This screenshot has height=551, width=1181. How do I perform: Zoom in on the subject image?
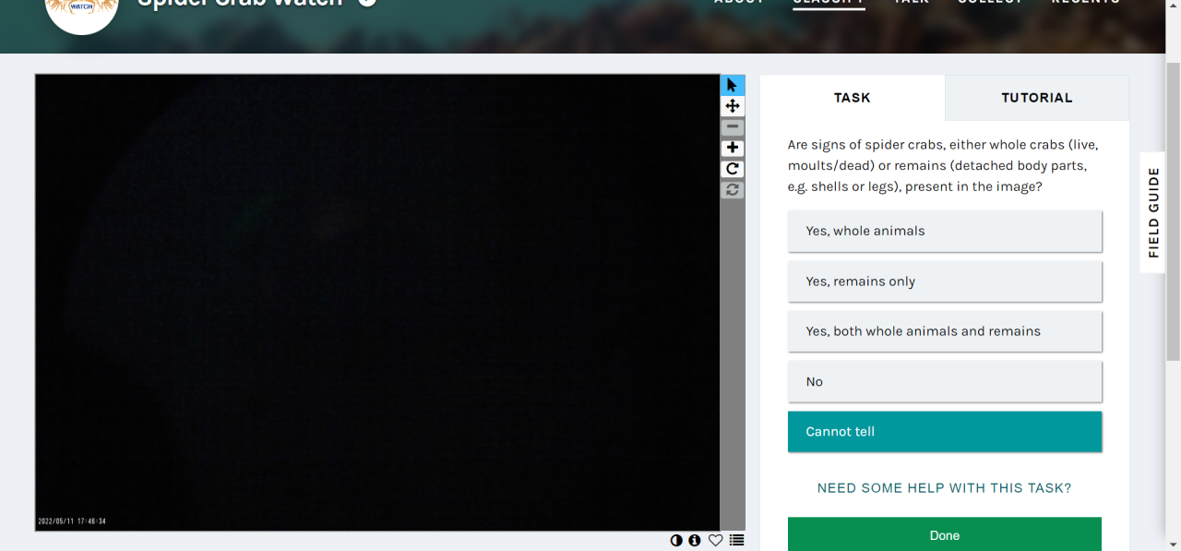(x=733, y=148)
